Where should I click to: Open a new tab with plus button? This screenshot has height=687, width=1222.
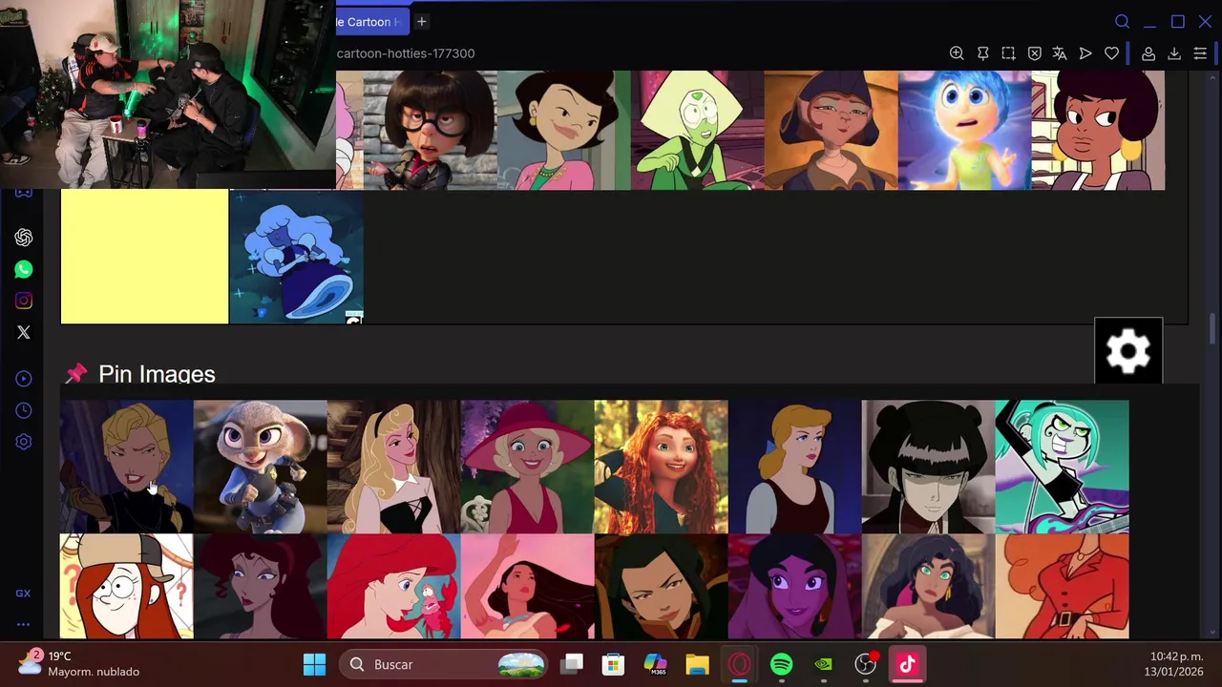tap(421, 21)
